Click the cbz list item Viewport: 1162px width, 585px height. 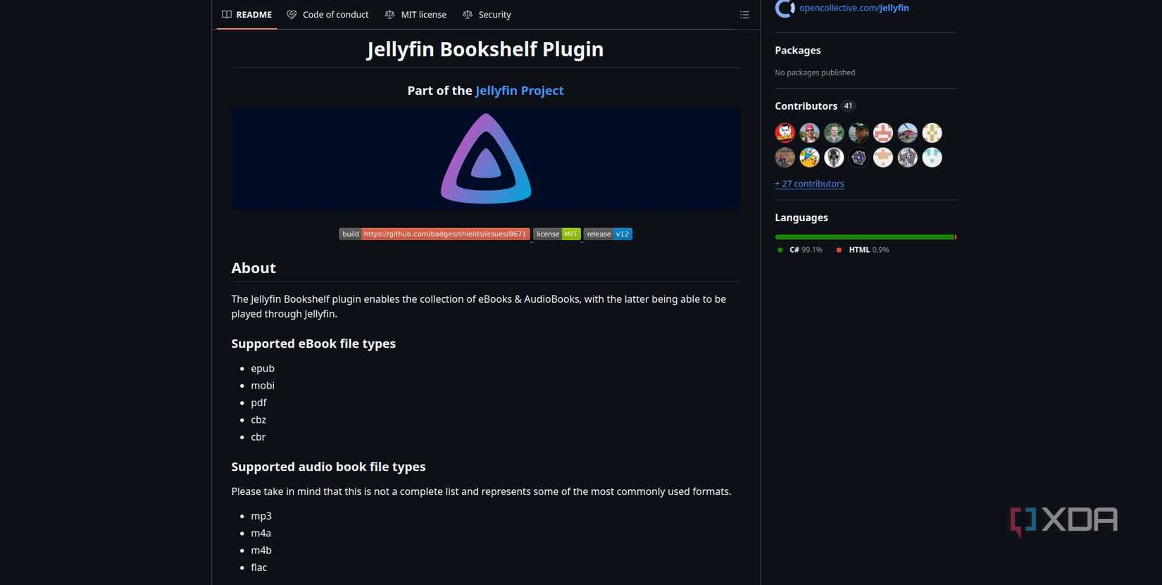coord(258,420)
